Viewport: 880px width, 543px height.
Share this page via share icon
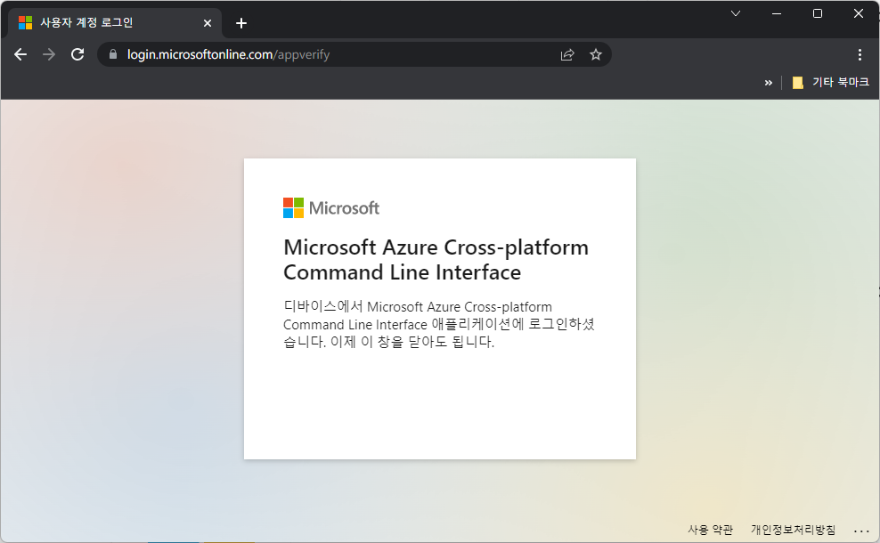tap(567, 54)
